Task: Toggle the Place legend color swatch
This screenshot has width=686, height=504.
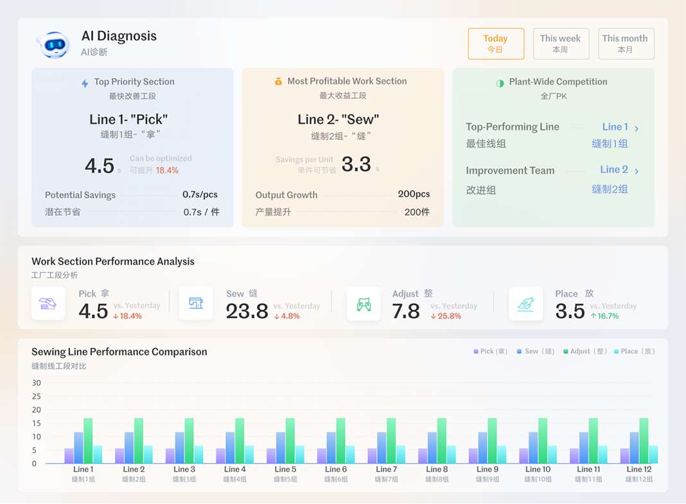Action: (617, 351)
